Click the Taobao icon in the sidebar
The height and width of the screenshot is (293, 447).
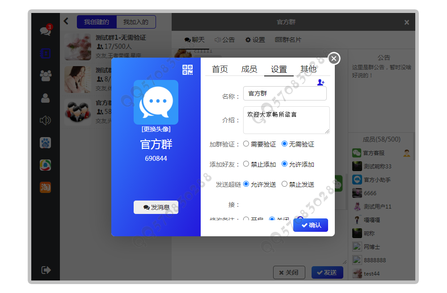45,187
